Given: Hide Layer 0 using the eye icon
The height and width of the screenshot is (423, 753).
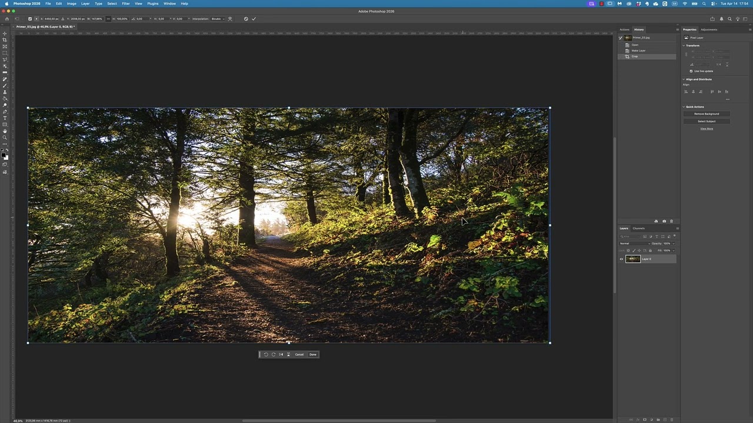Looking at the screenshot, I should 621,259.
